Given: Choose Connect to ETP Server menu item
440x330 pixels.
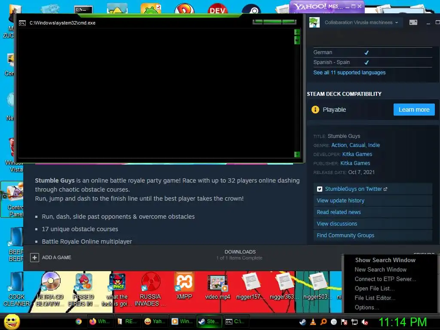Looking at the screenshot, I should point(385,279).
